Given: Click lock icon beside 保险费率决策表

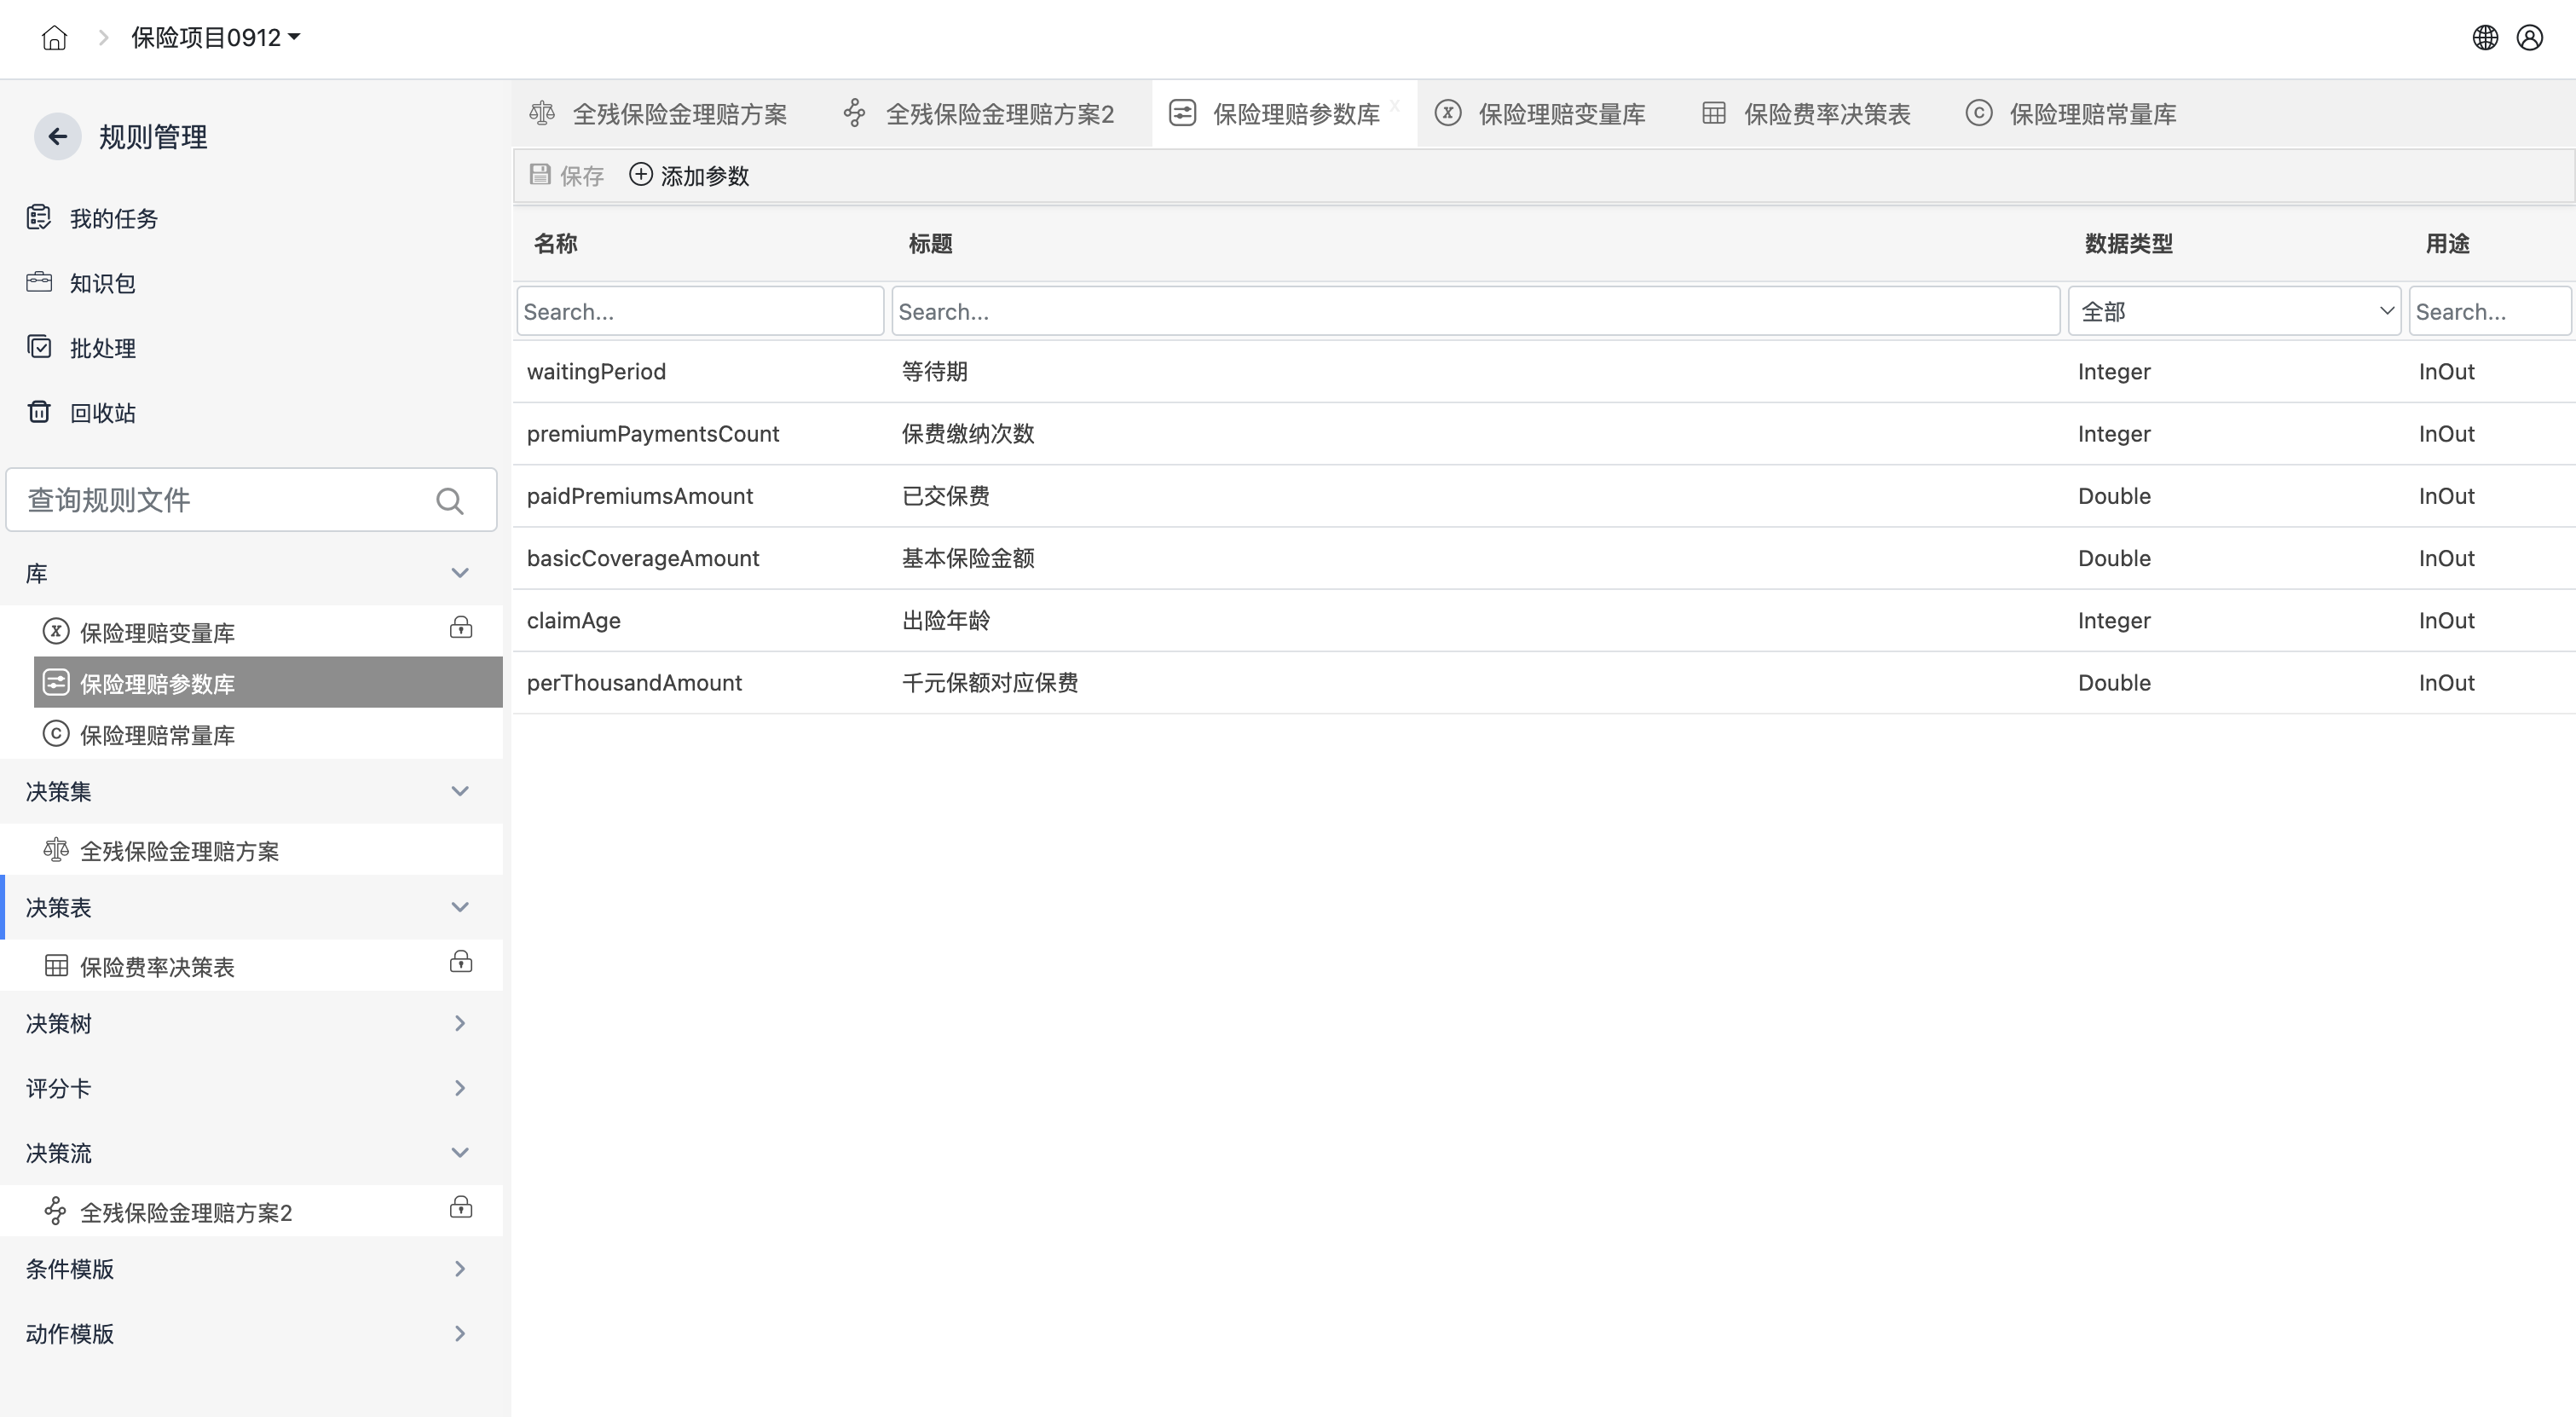Looking at the screenshot, I should (x=461, y=962).
